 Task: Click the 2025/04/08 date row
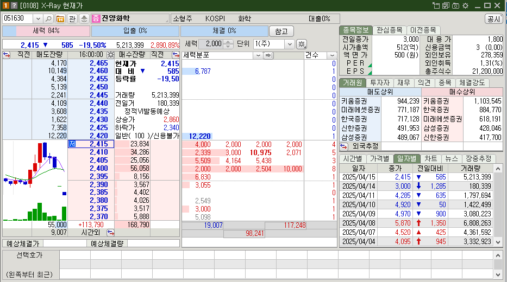coord(417,223)
